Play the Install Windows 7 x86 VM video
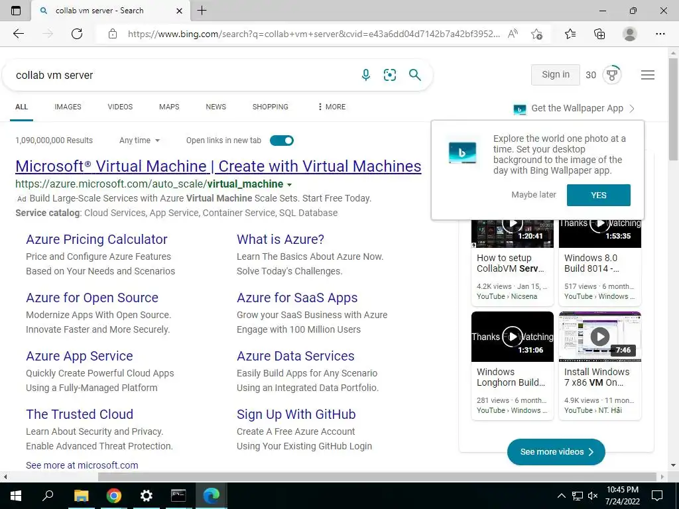 [599, 336]
